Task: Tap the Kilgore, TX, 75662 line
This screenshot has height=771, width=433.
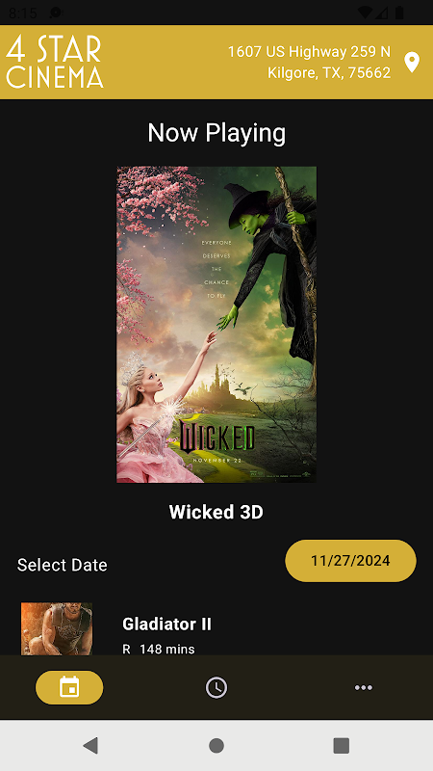Action: coord(329,73)
